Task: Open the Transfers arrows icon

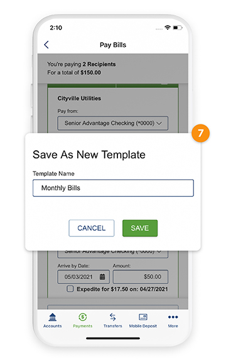Action: pos(112,317)
